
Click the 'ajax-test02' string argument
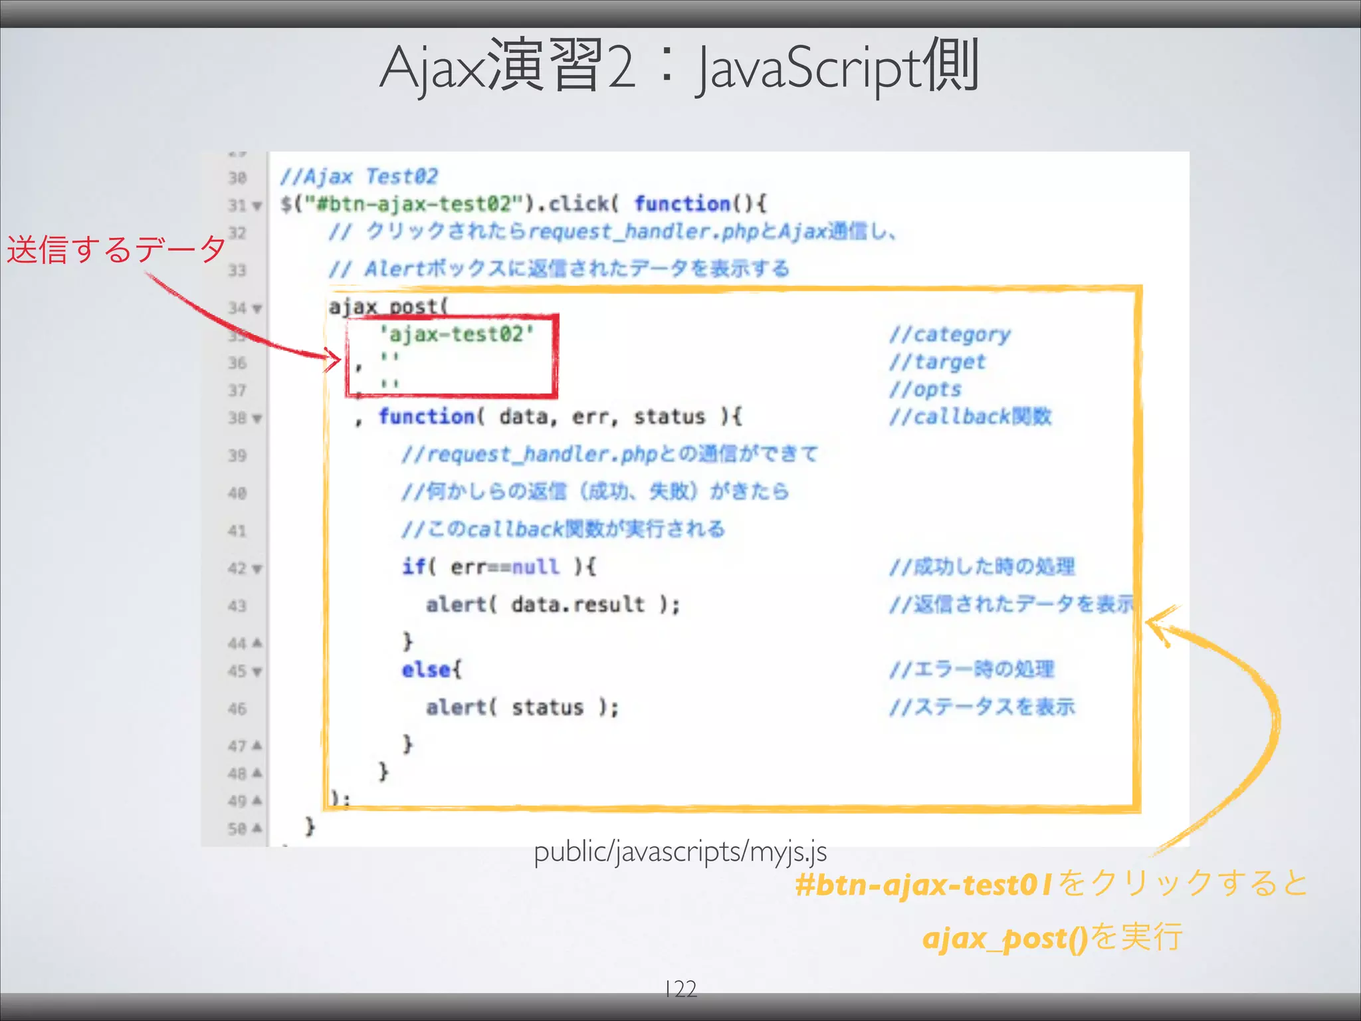click(457, 334)
